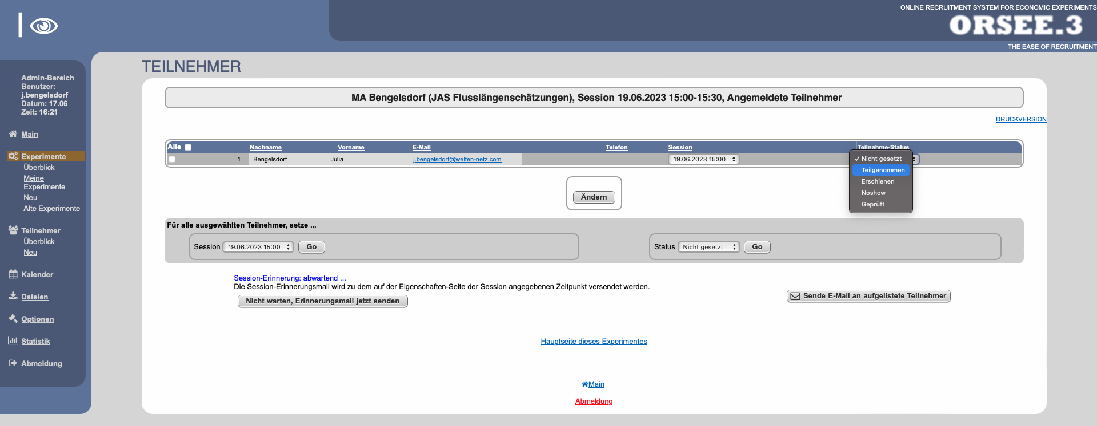Viewport: 1097px width, 426px height.
Task: Open the DRUCKVERSION link
Action: (x=1020, y=119)
